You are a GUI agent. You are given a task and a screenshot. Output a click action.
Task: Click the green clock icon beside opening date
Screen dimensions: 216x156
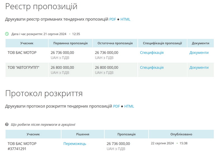coord(7,34)
